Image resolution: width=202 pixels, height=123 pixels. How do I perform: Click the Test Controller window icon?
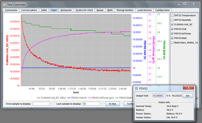[4, 5]
